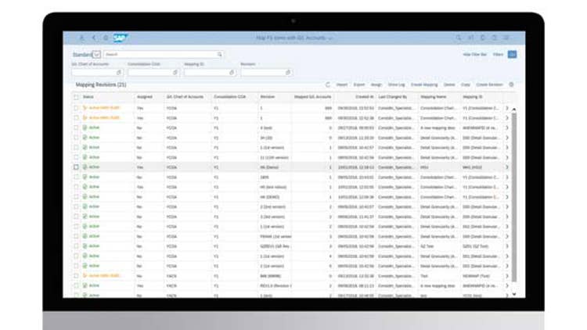Open details chevron of first table row
Image resolution: width=587 pixels, height=330 pixels.
point(506,107)
